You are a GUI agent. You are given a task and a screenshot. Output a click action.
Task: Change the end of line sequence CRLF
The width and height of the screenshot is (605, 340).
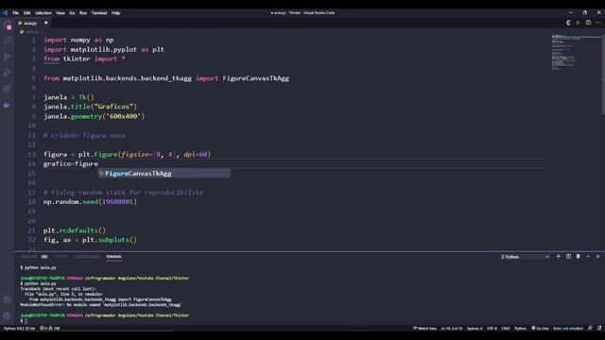[x=506, y=329]
